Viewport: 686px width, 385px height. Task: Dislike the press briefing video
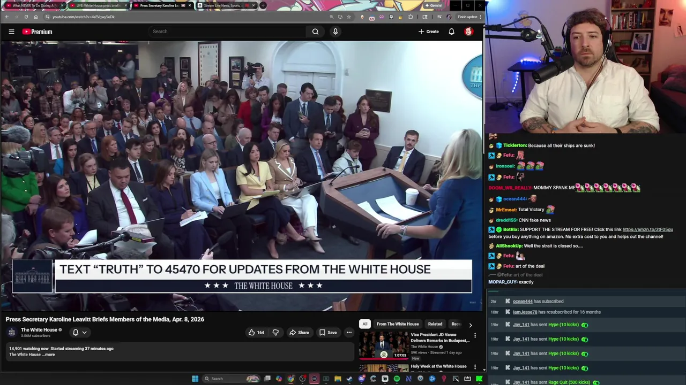tap(275, 333)
